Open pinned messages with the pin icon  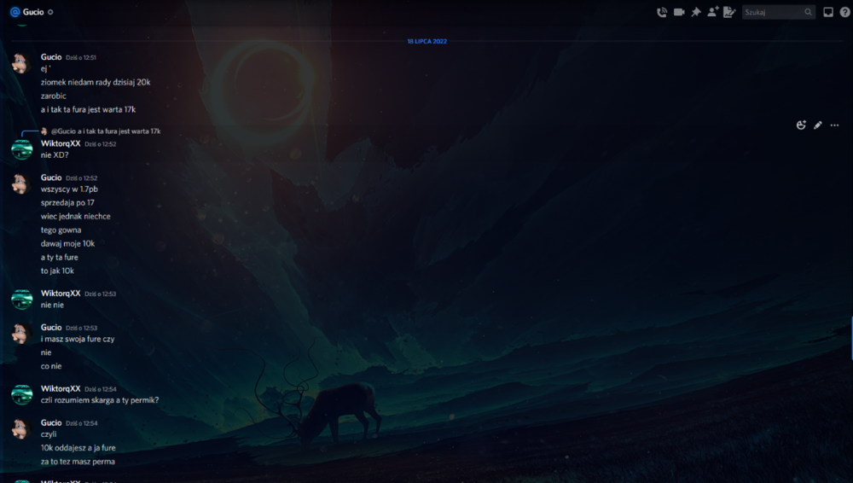pyautogui.click(x=696, y=12)
